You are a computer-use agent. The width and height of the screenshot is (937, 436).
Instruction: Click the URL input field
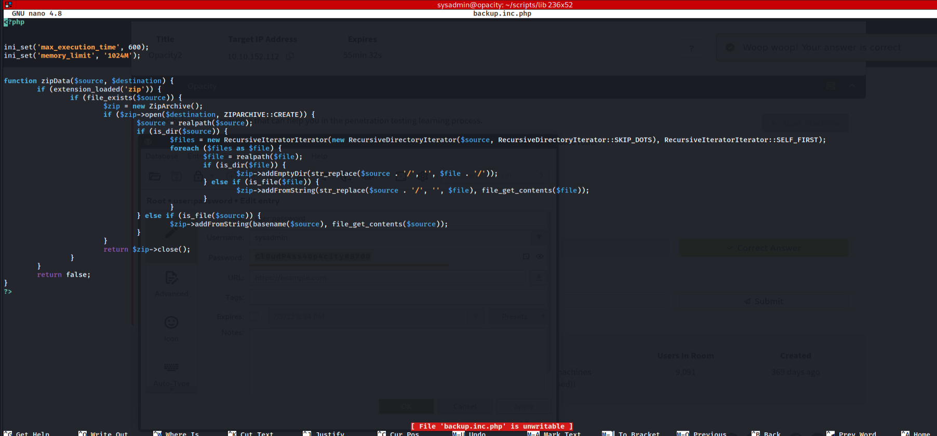pyautogui.click(x=387, y=278)
